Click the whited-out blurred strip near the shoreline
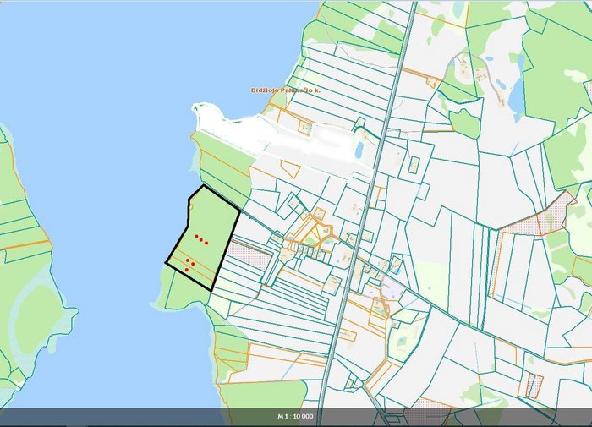592x427 pixels. click(279, 134)
